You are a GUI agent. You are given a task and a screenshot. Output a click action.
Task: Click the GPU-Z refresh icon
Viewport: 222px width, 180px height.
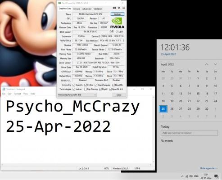click(119, 8)
